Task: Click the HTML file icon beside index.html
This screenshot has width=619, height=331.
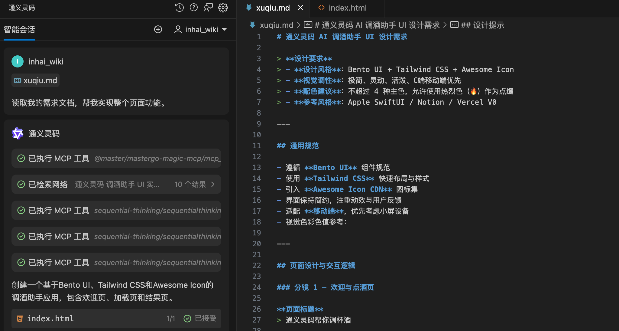Action: [x=20, y=319]
